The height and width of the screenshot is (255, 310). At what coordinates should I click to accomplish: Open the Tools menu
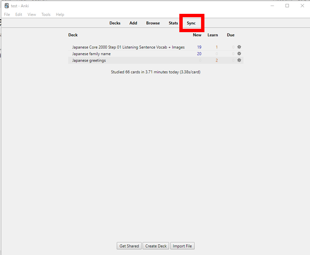pyautogui.click(x=46, y=15)
